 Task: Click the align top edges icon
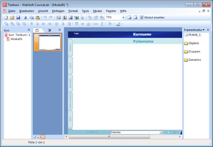tap(77, 24)
